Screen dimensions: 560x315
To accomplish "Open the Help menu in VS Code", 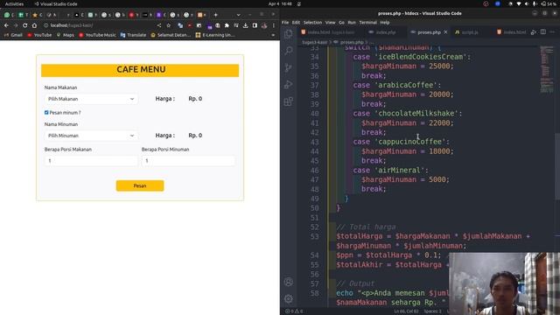I will [385, 23].
